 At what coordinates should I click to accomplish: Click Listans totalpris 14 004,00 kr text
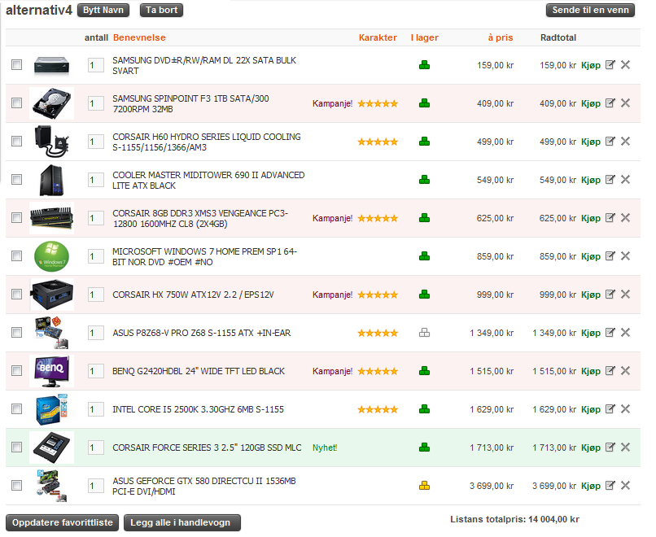point(514,519)
